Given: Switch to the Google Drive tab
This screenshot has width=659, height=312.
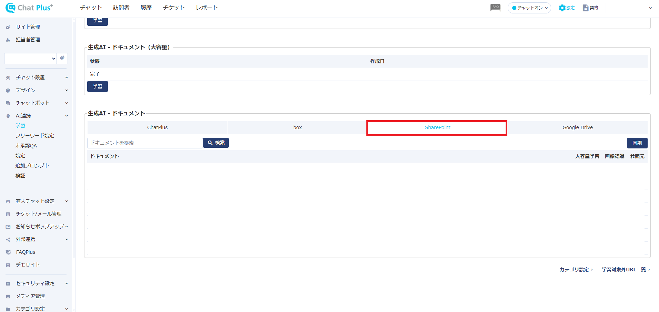Looking at the screenshot, I should (x=578, y=127).
